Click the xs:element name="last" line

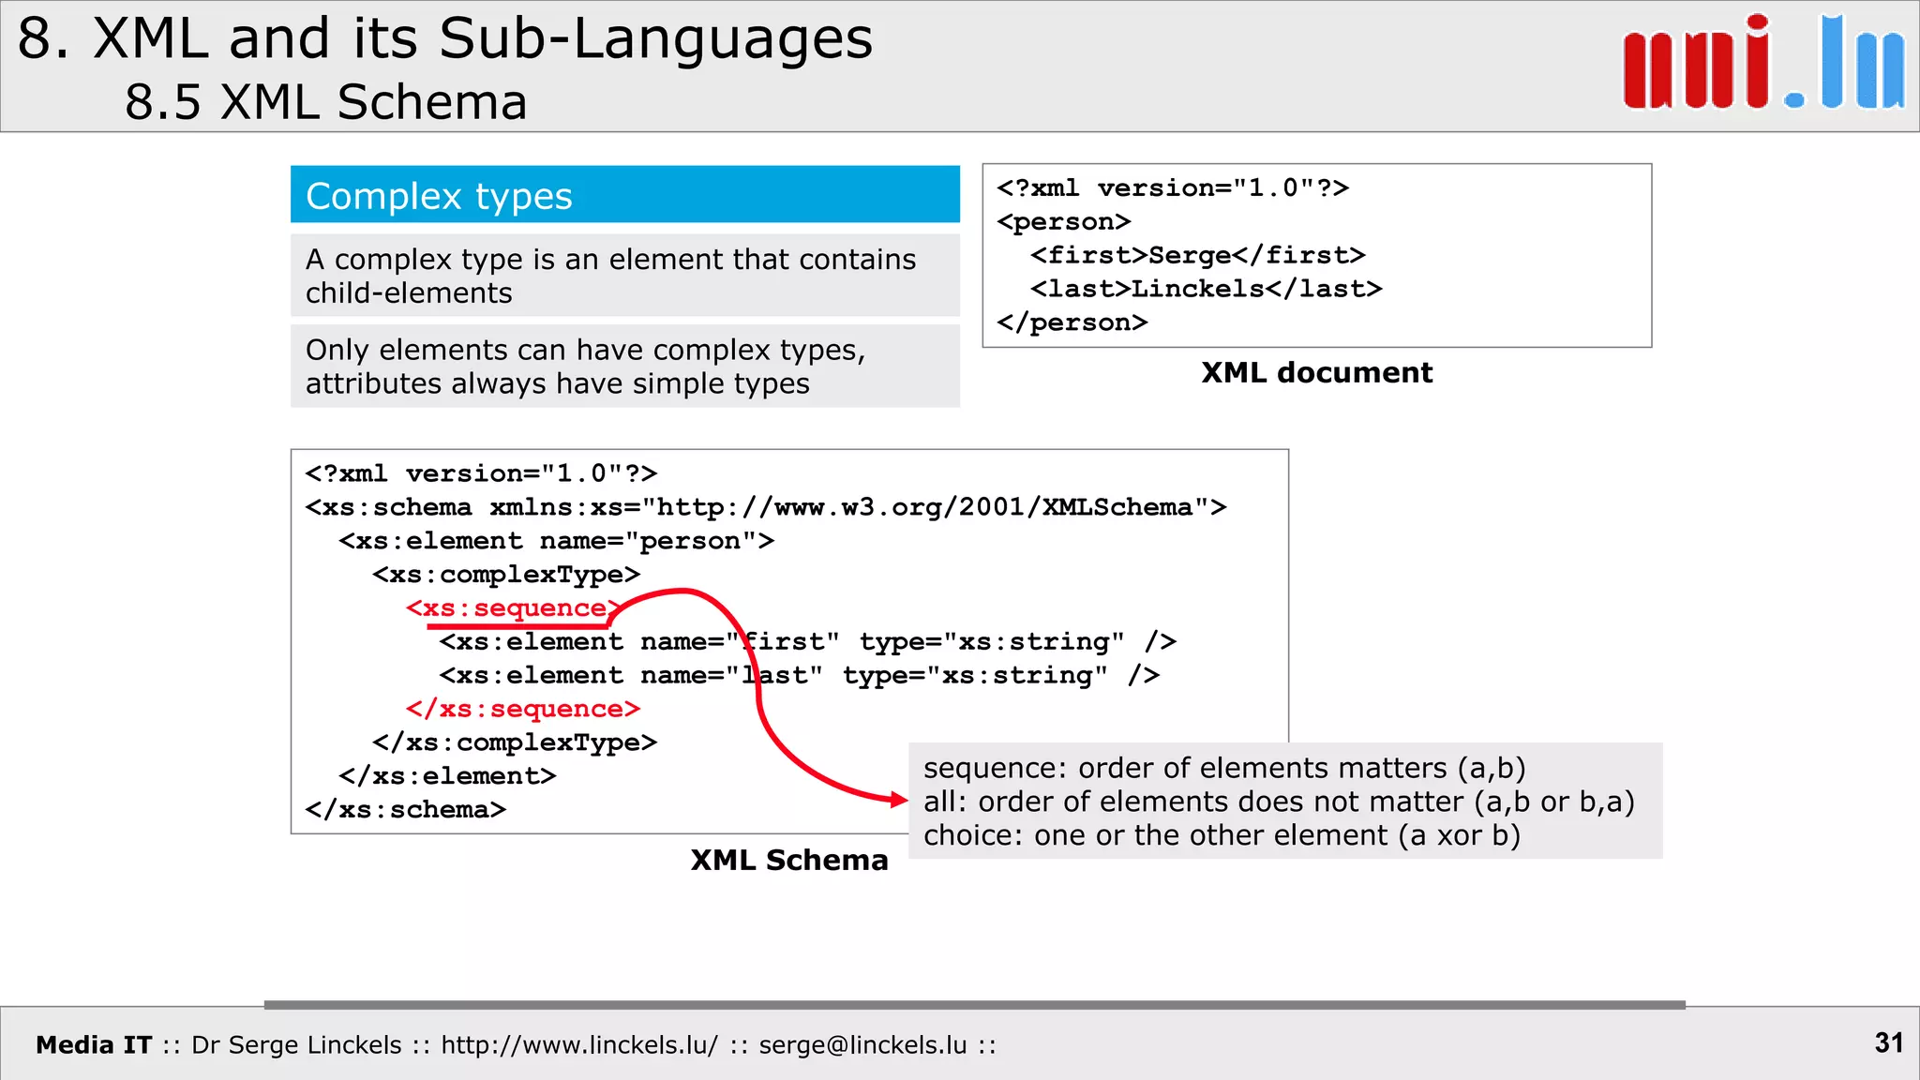(x=800, y=676)
